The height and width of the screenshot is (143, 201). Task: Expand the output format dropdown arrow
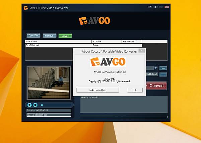click(x=155, y=68)
